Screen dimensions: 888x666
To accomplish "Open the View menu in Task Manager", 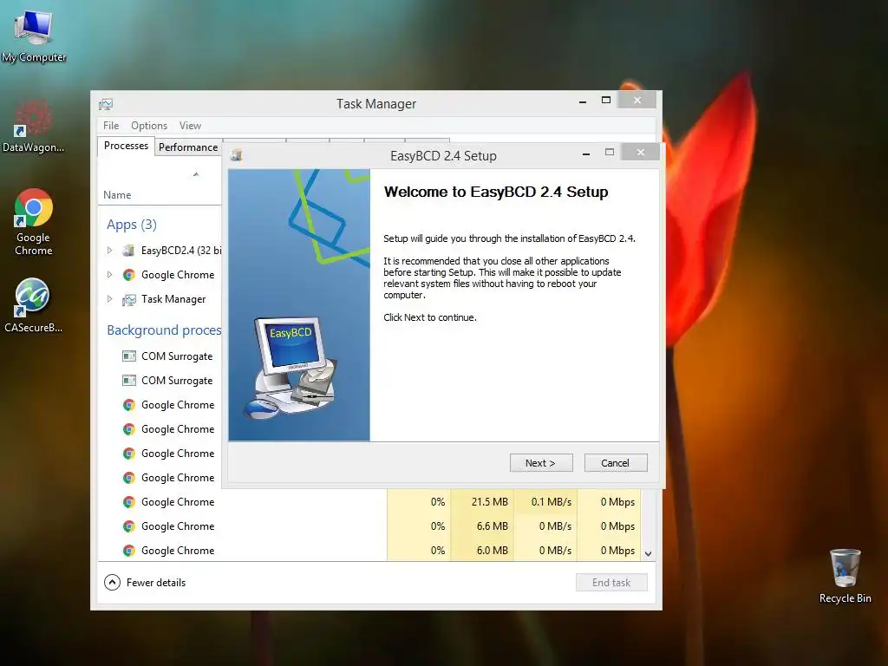I will point(190,126).
